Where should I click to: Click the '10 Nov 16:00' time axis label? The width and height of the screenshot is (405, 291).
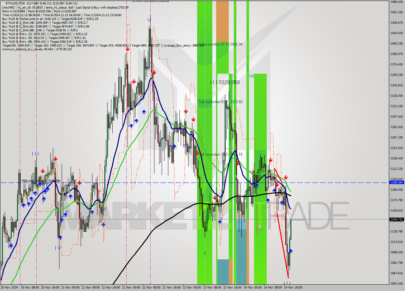pos(50,288)
